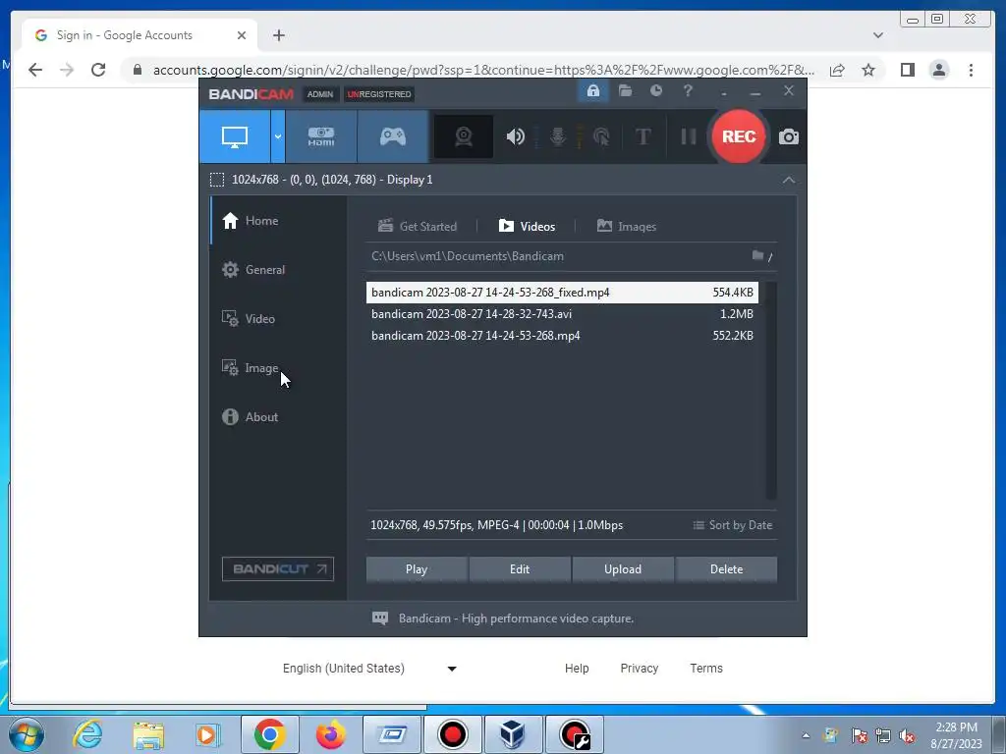Open VirtualBox cube icon on the taskbar
The image size is (1006, 754).
513,734
